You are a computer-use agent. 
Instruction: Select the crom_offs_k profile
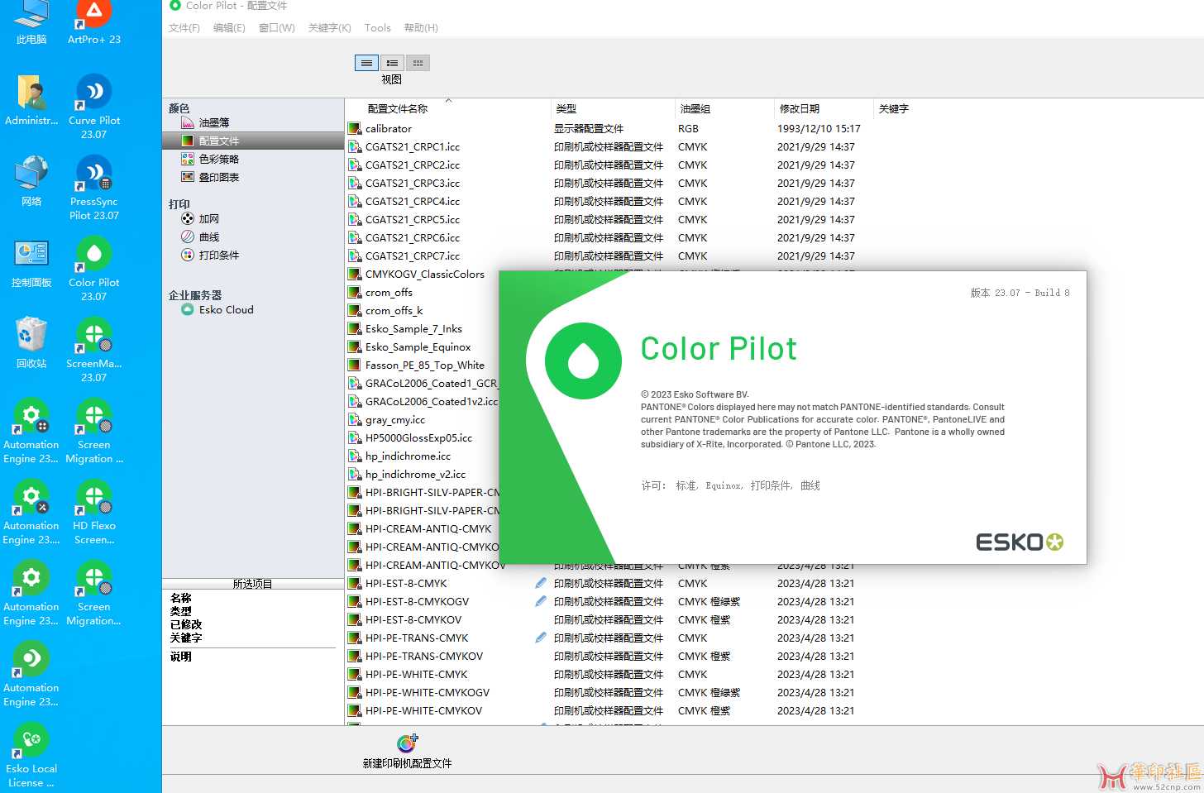pos(394,310)
